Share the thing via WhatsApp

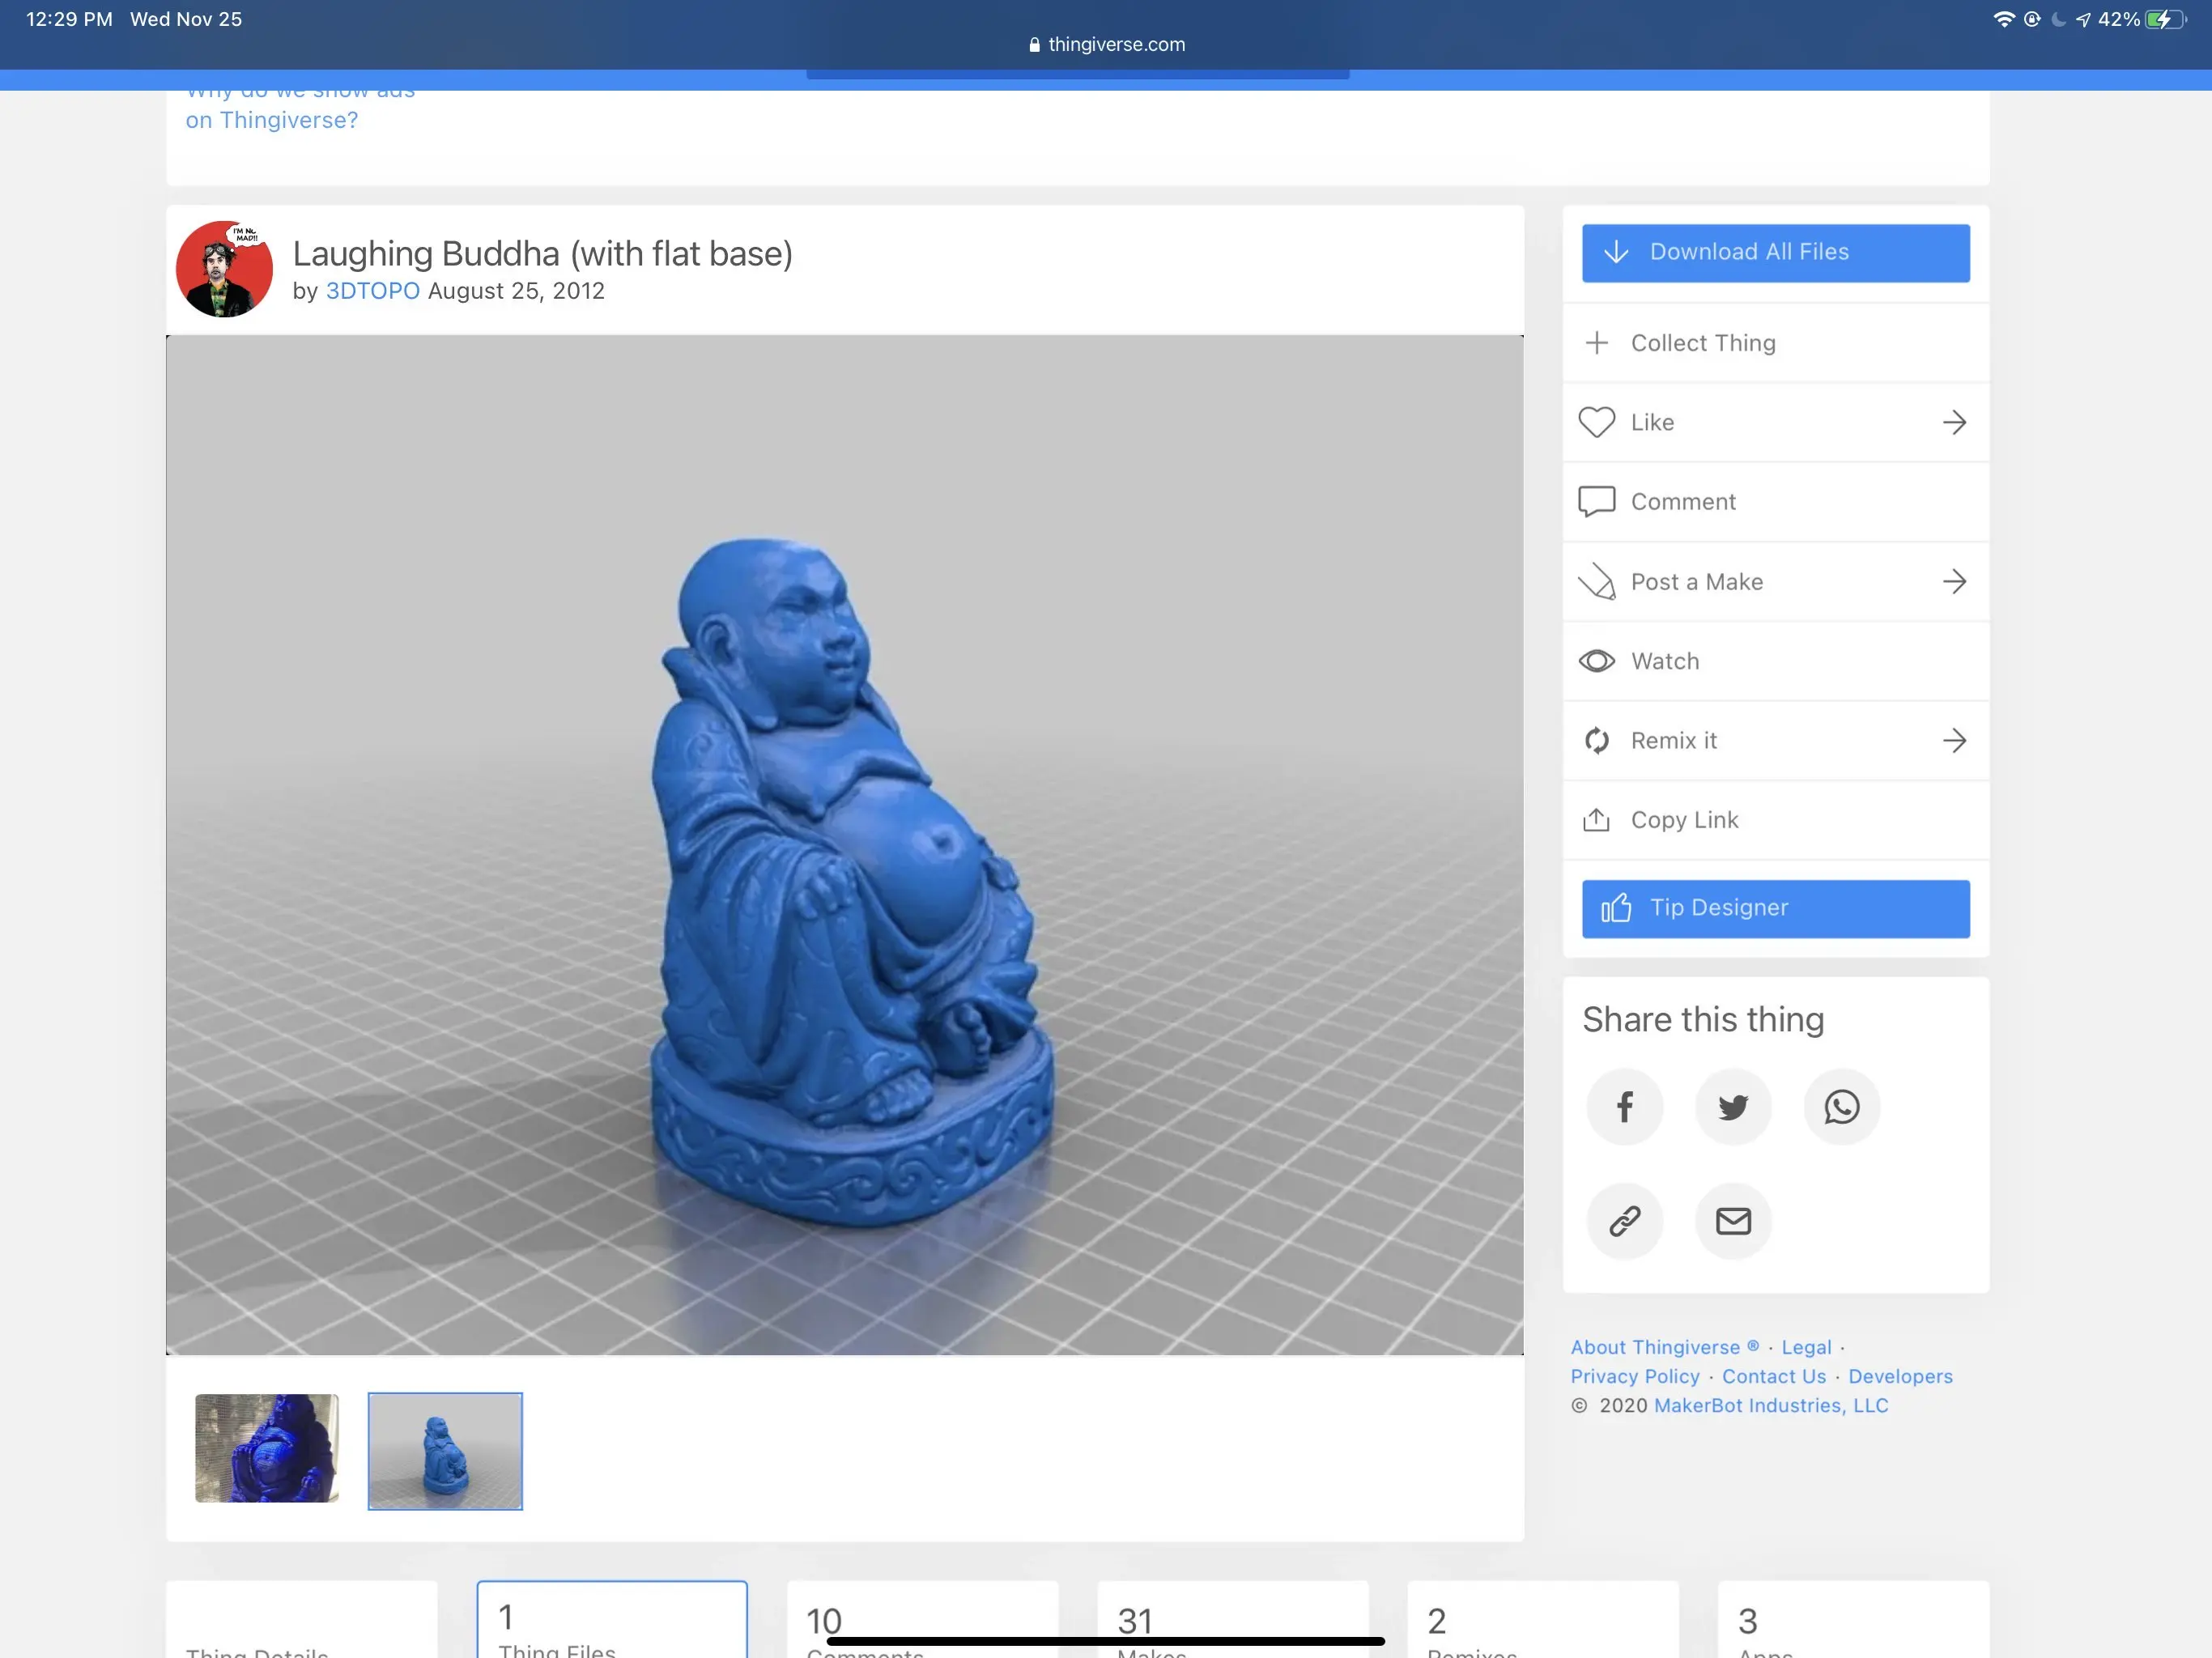(x=1842, y=1106)
